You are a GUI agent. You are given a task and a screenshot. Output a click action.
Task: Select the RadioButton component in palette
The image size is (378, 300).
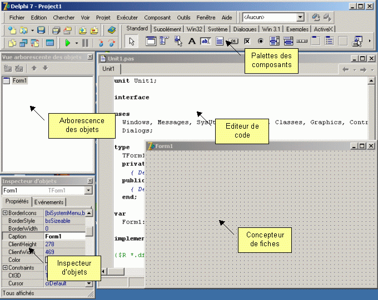(x=261, y=41)
